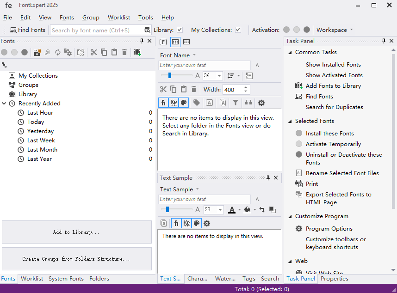397x293 pixels.
Task: Collapse the Customize Program section
Action: (x=290, y=216)
